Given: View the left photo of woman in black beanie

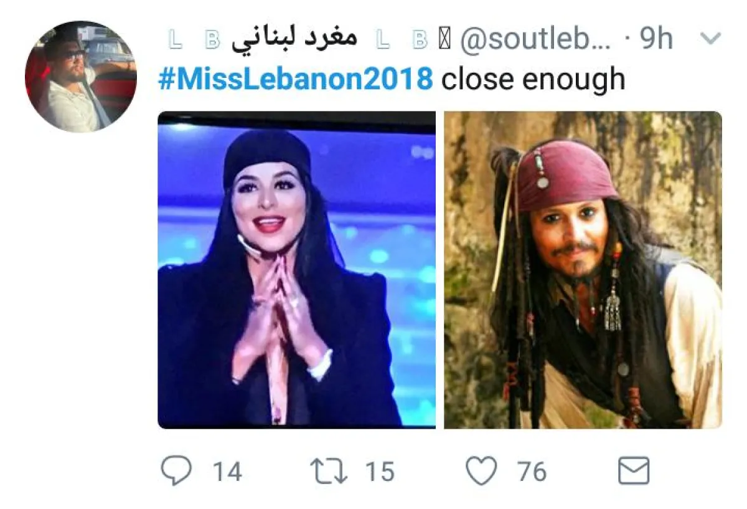Looking at the screenshot, I should click(x=297, y=270).
